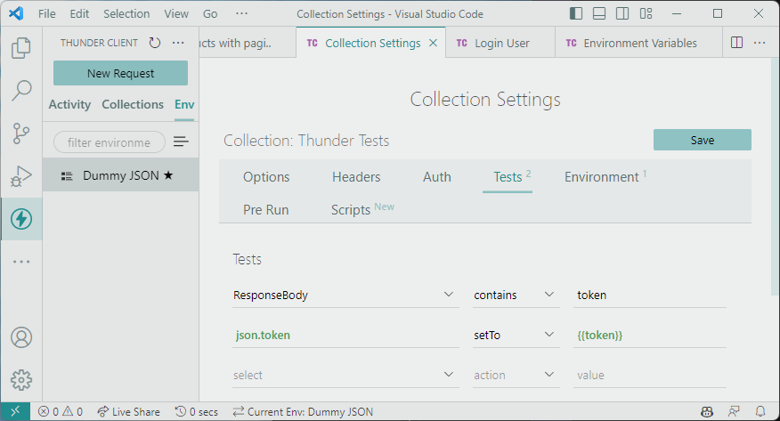Open the Copilot status icon
The width and height of the screenshot is (780, 421).
point(707,411)
